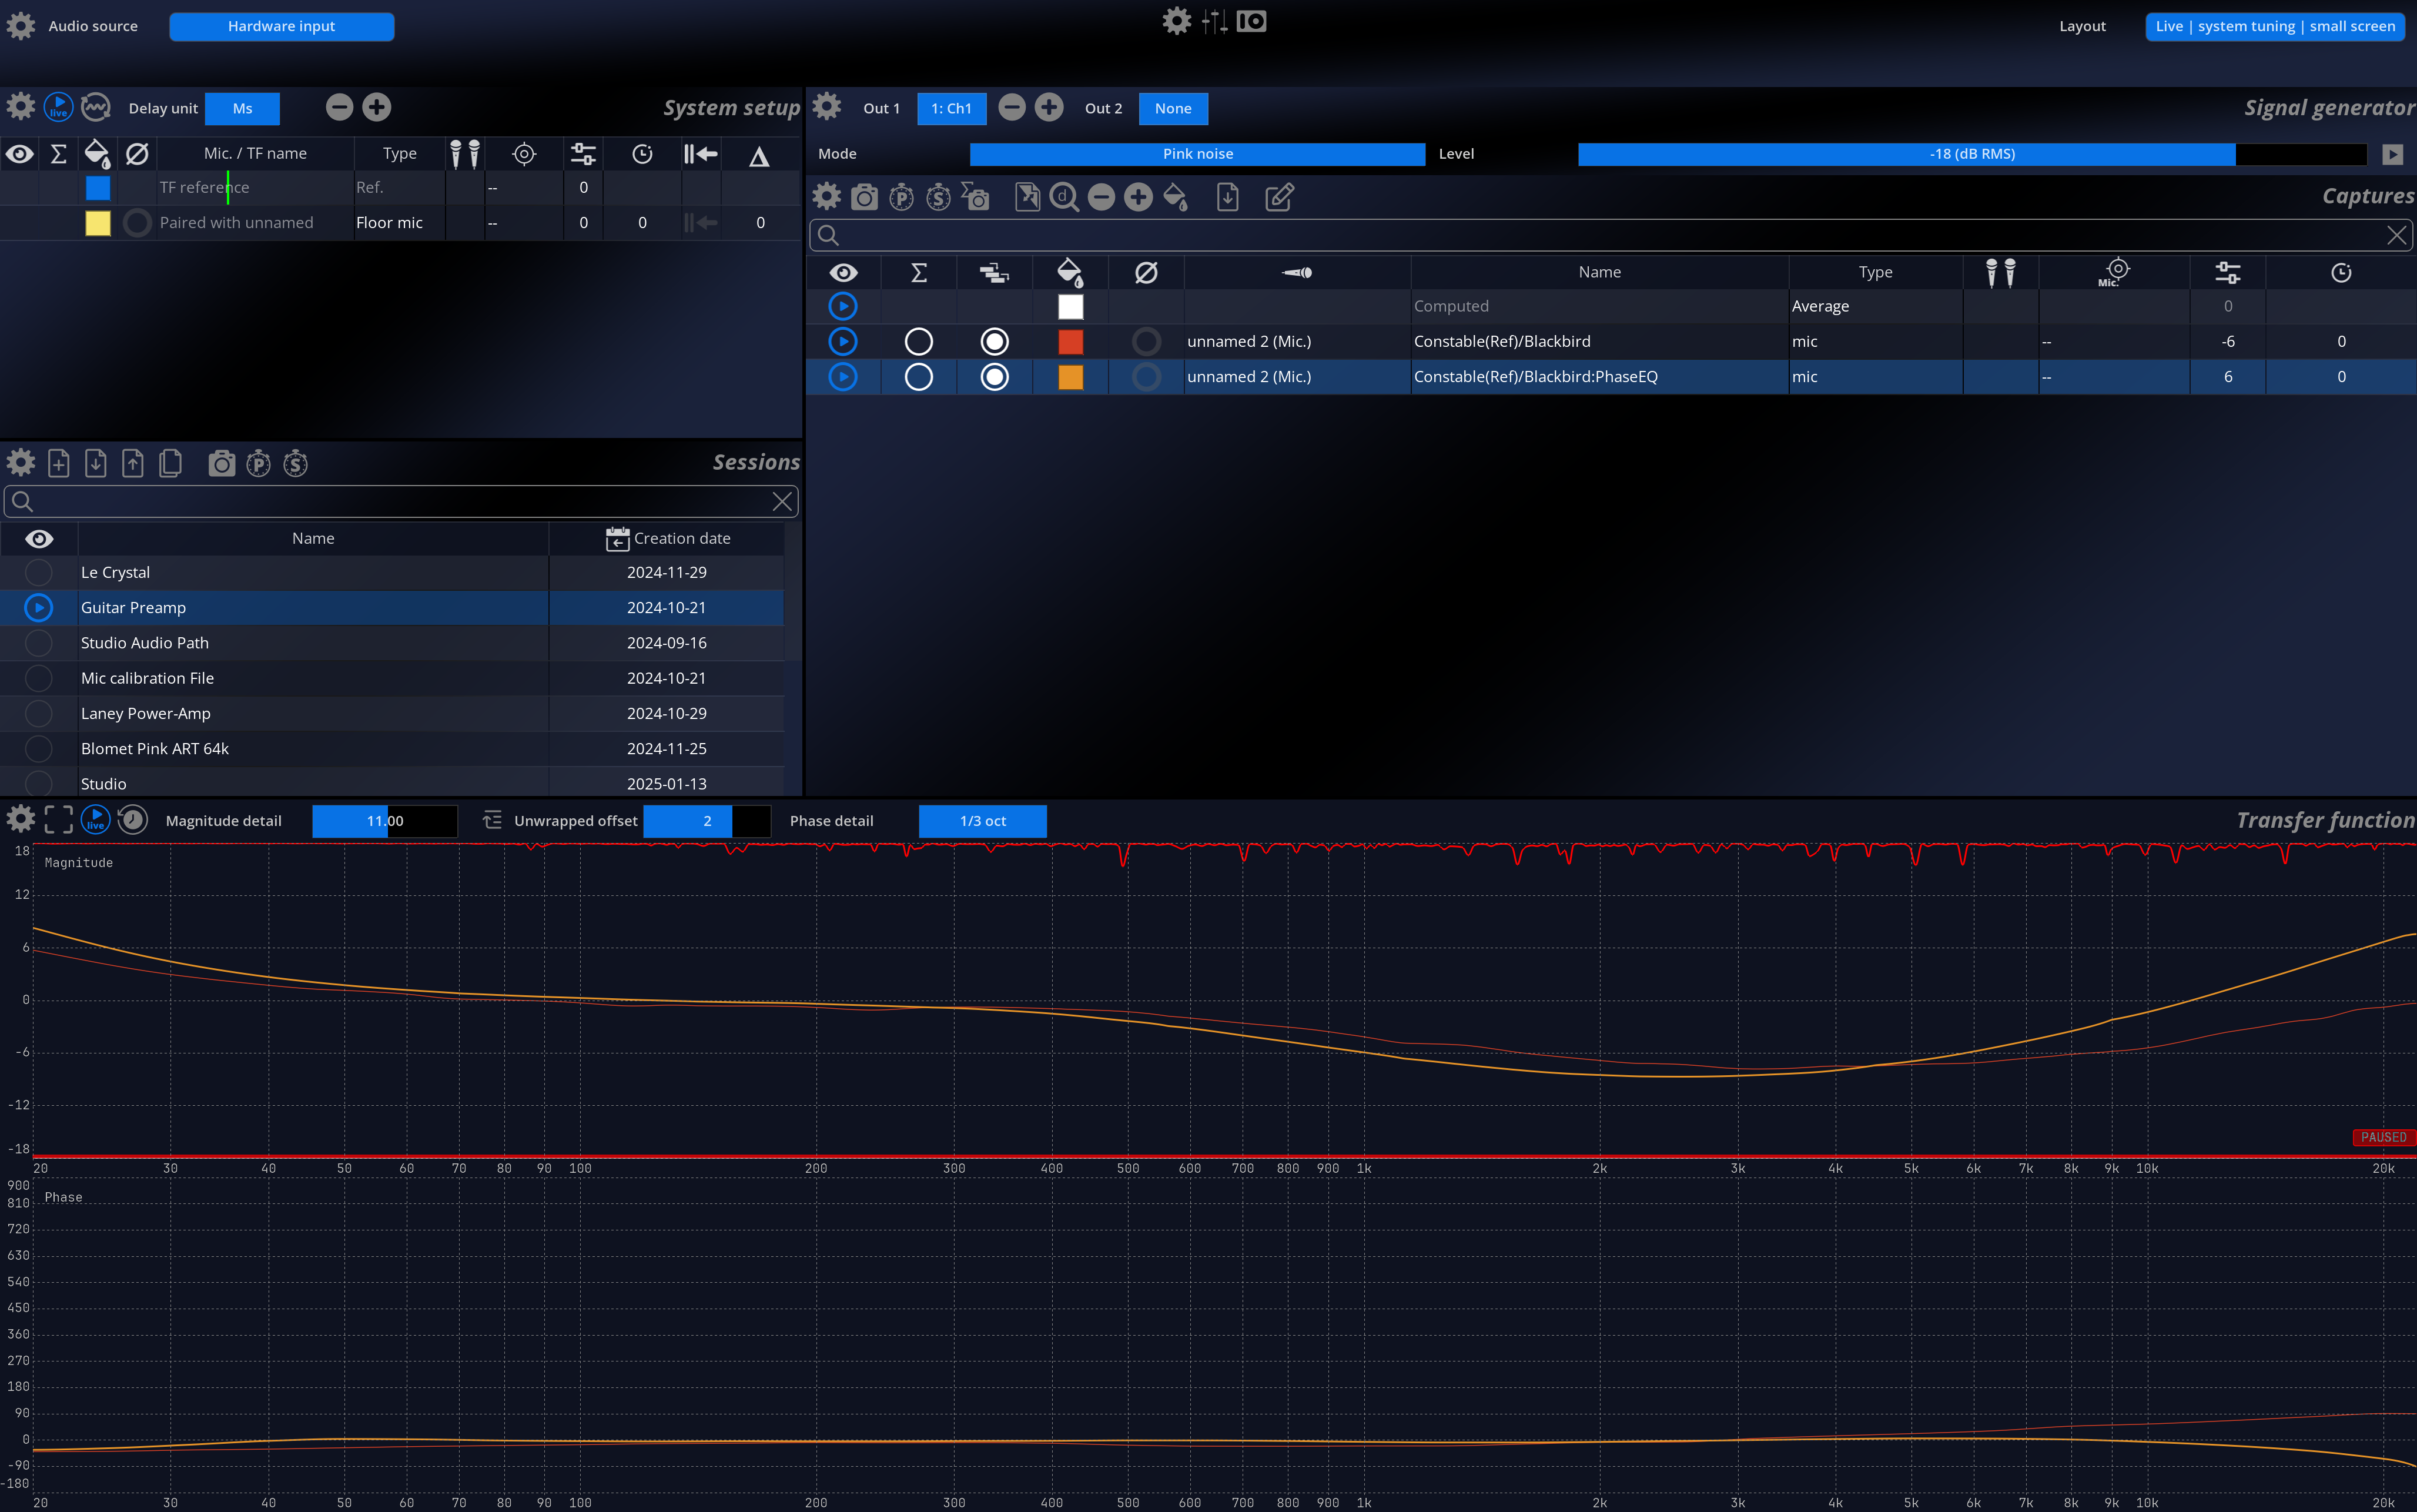Toggle the filled radio on Constable(Ref)/Blackbird row
The width and height of the screenshot is (2417, 1512).
[x=995, y=342]
